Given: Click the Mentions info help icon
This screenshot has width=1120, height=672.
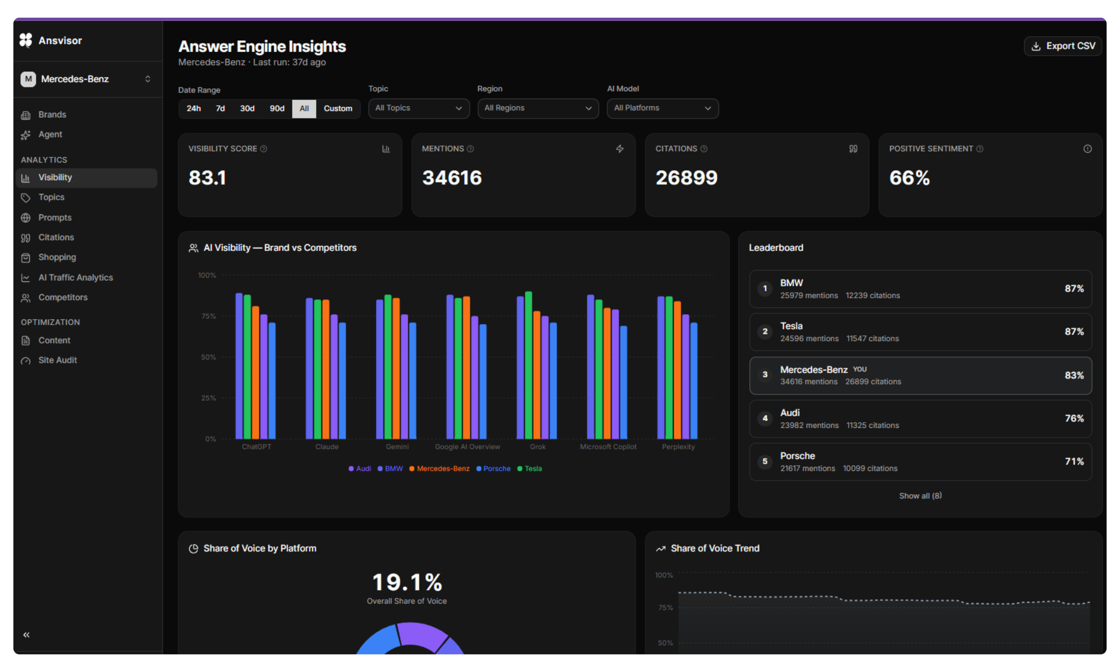Looking at the screenshot, I should point(470,149).
